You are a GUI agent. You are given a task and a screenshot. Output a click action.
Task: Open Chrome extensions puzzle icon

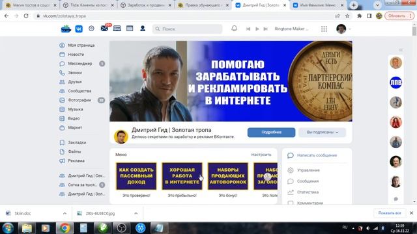click(x=359, y=16)
